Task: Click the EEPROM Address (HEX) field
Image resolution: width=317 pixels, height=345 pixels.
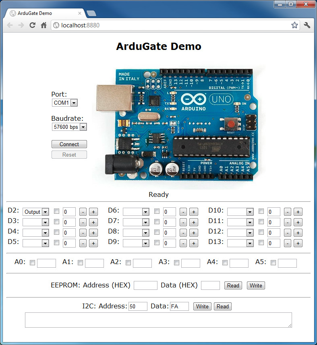Action: [145, 285]
